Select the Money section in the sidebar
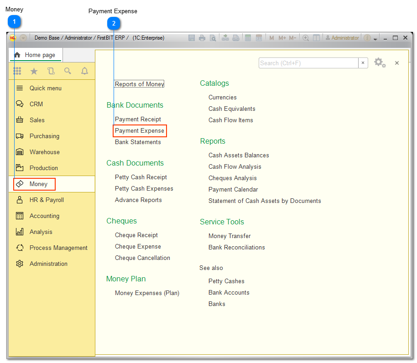This screenshot has height=363, width=417. click(38, 184)
